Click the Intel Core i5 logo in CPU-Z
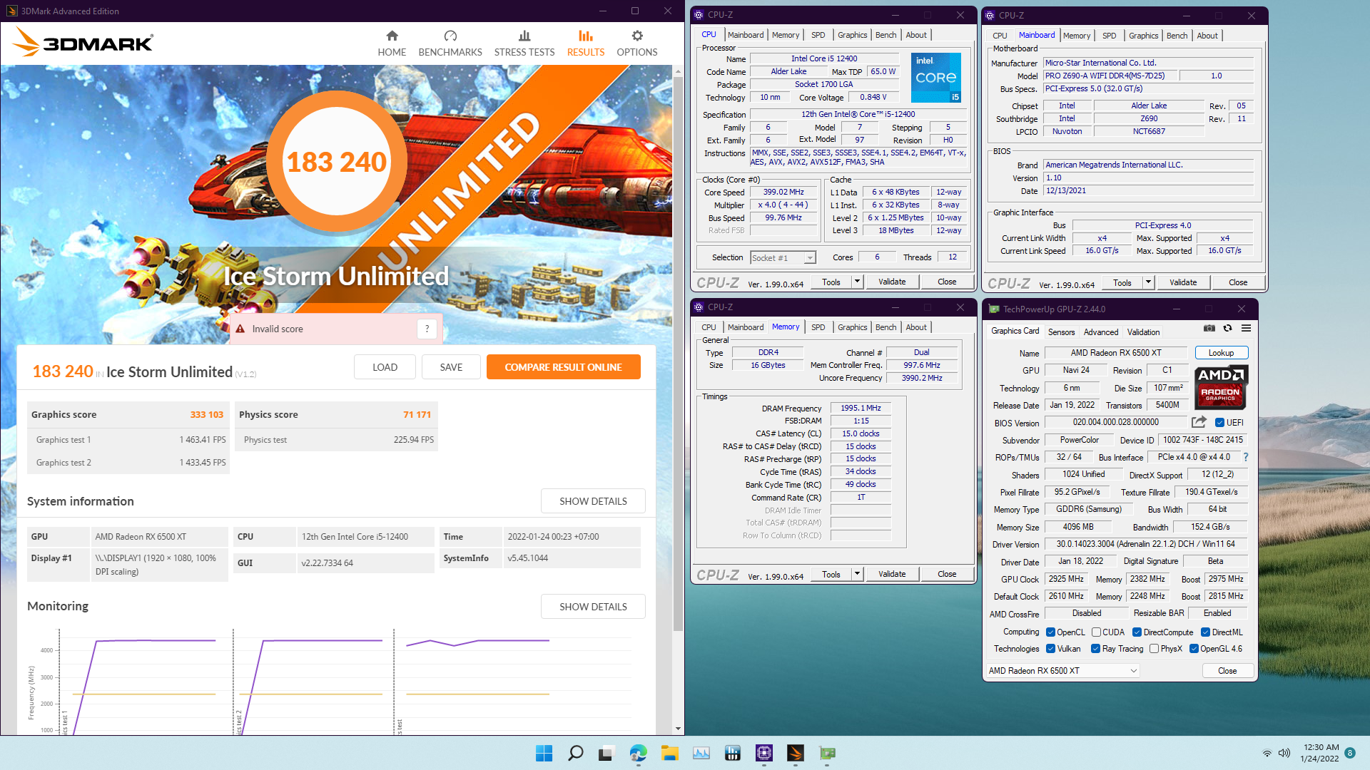The image size is (1370, 770). 936,78
